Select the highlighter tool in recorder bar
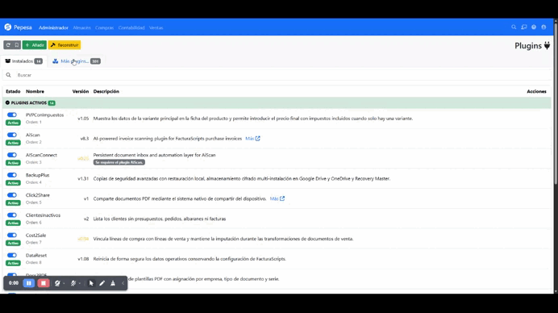 coord(113,283)
